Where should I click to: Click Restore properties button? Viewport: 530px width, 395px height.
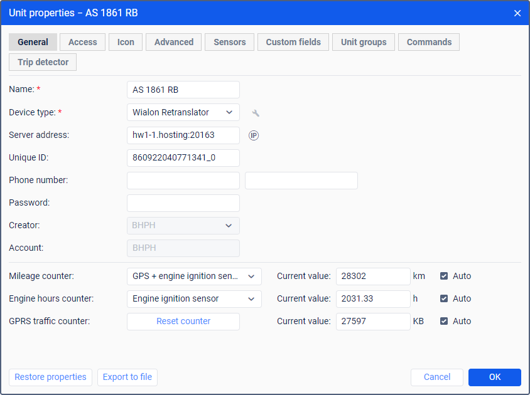tap(50, 377)
